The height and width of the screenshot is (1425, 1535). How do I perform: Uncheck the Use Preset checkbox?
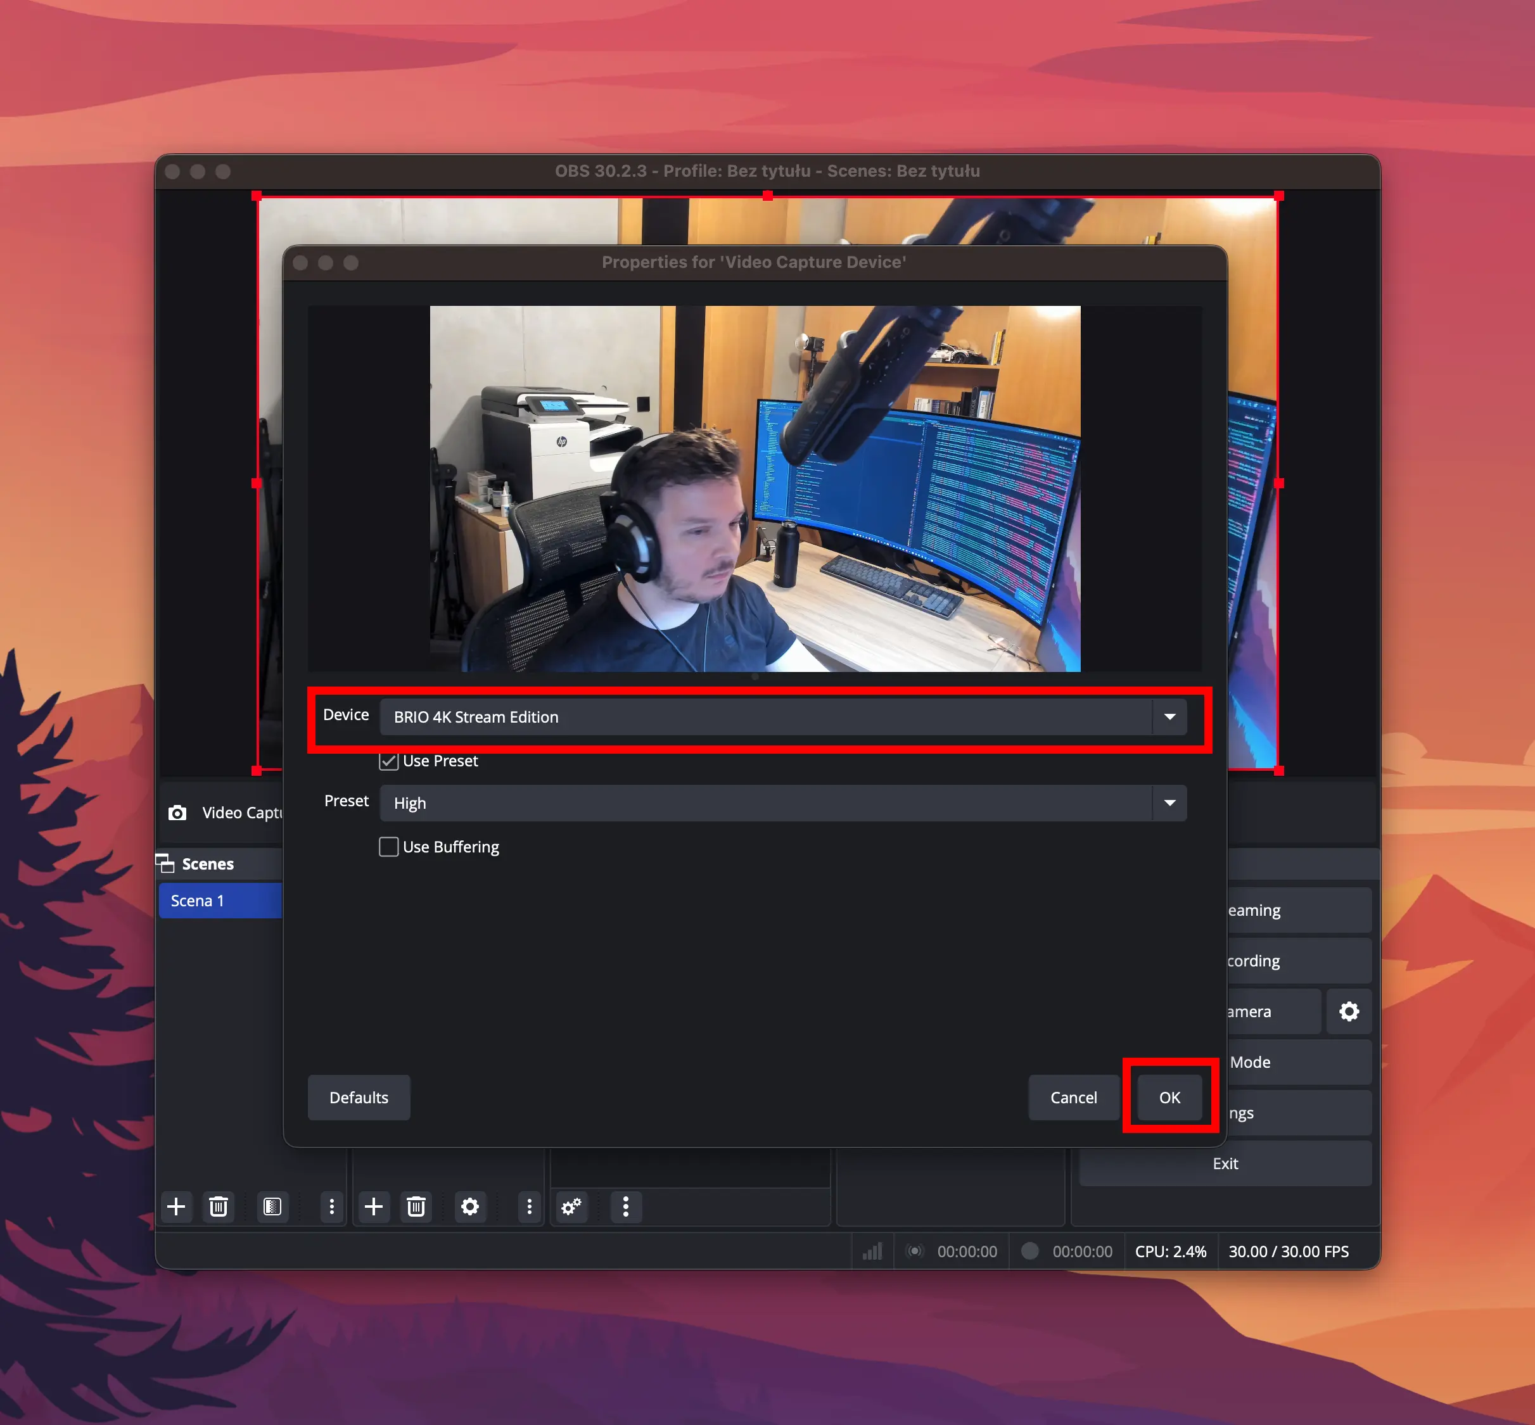pyautogui.click(x=389, y=761)
